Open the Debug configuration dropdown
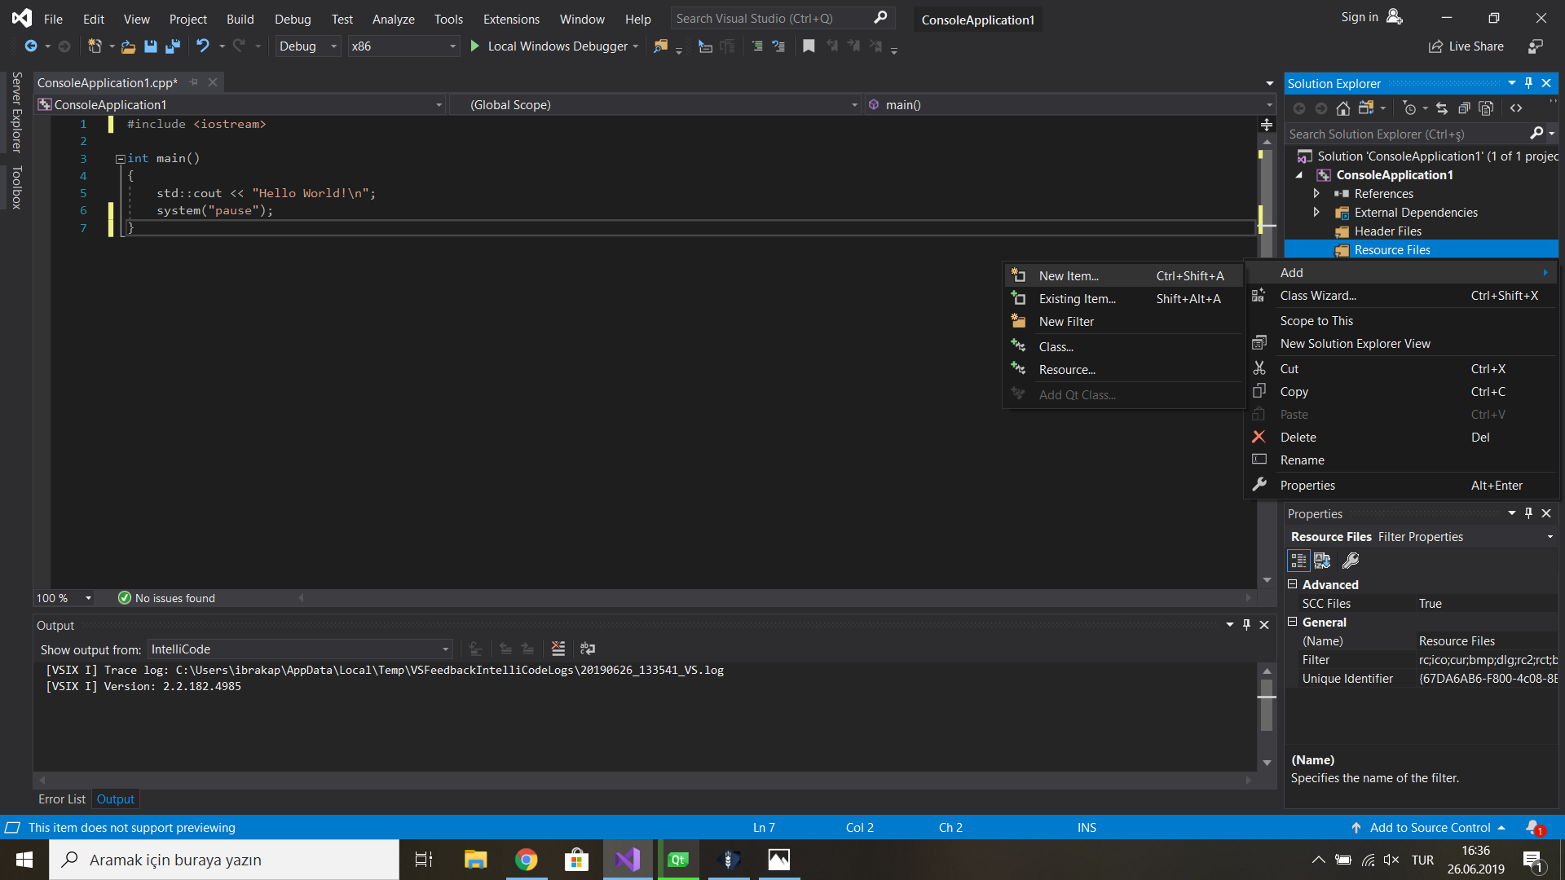Screen dimensions: 1565x880 tap(333, 46)
